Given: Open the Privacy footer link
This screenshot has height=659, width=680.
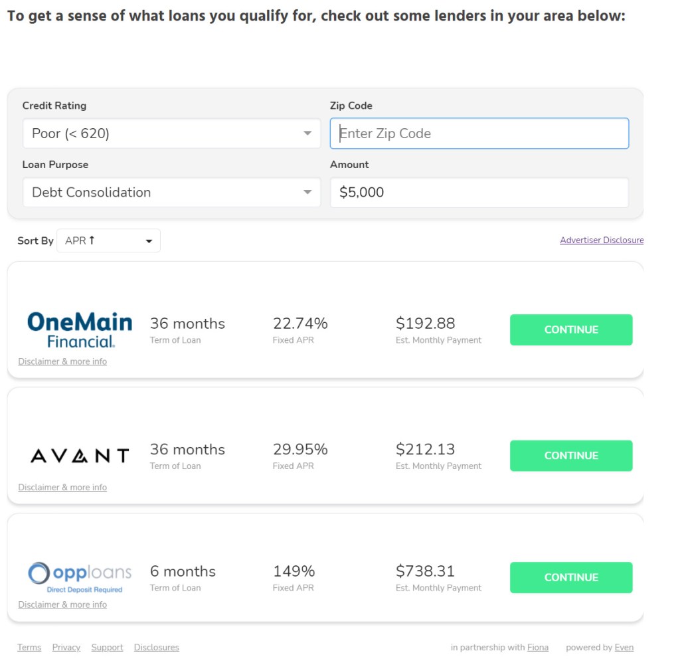Looking at the screenshot, I should [66, 648].
